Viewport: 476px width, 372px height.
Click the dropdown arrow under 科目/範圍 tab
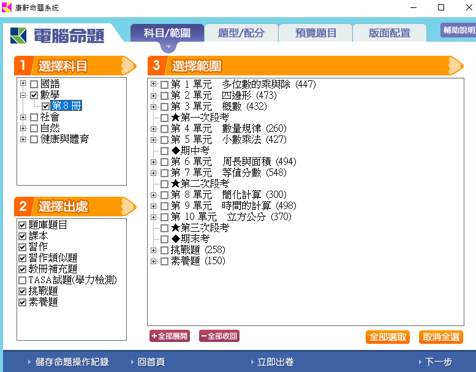(167, 47)
